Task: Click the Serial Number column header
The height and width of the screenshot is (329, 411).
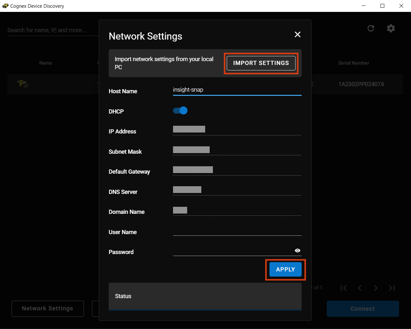Action: [x=353, y=63]
